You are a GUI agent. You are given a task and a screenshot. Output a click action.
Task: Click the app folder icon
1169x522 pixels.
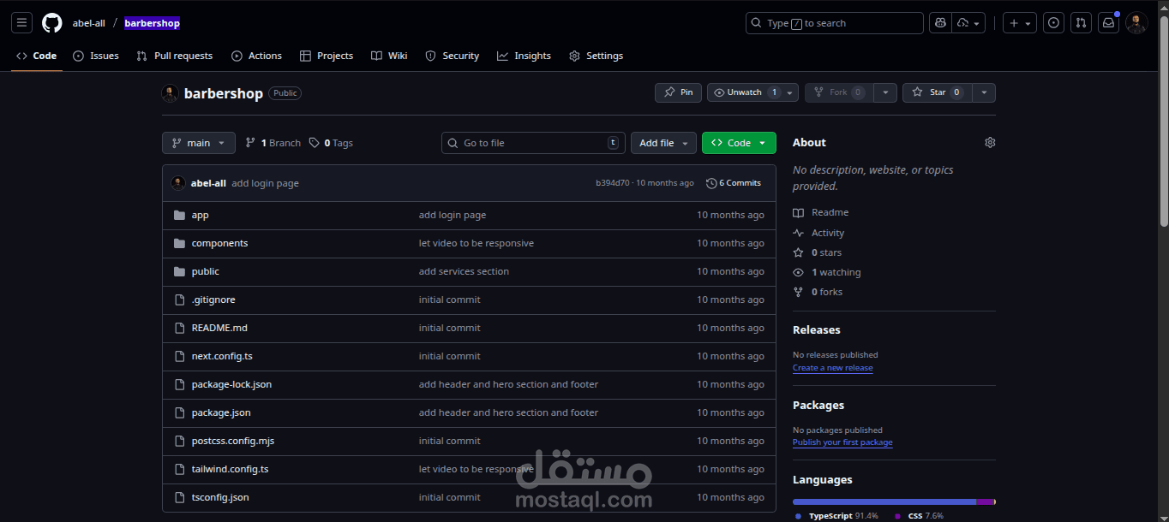coord(179,216)
